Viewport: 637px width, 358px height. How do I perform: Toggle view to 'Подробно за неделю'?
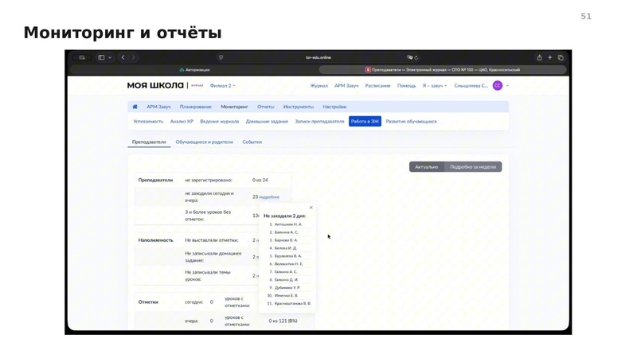(x=473, y=167)
